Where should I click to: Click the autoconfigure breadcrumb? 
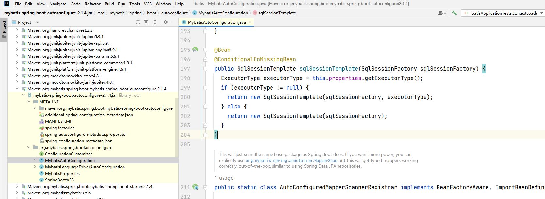174,13
